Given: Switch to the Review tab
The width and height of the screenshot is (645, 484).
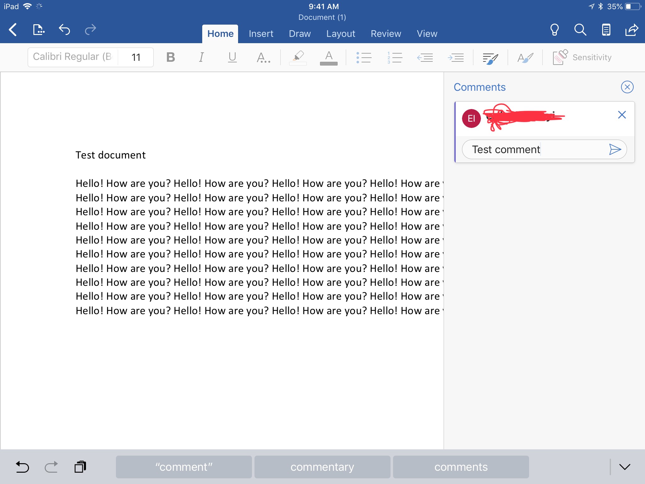Looking at the screenshot, I should pos(386,34).
